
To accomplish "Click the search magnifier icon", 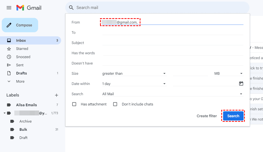I will click(x=71, y=8).
